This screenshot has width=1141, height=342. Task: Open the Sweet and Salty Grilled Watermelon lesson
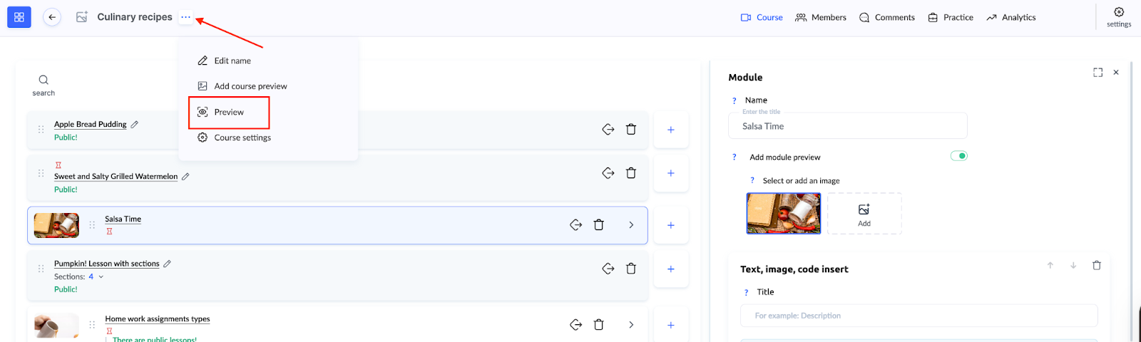coord(116,177)
